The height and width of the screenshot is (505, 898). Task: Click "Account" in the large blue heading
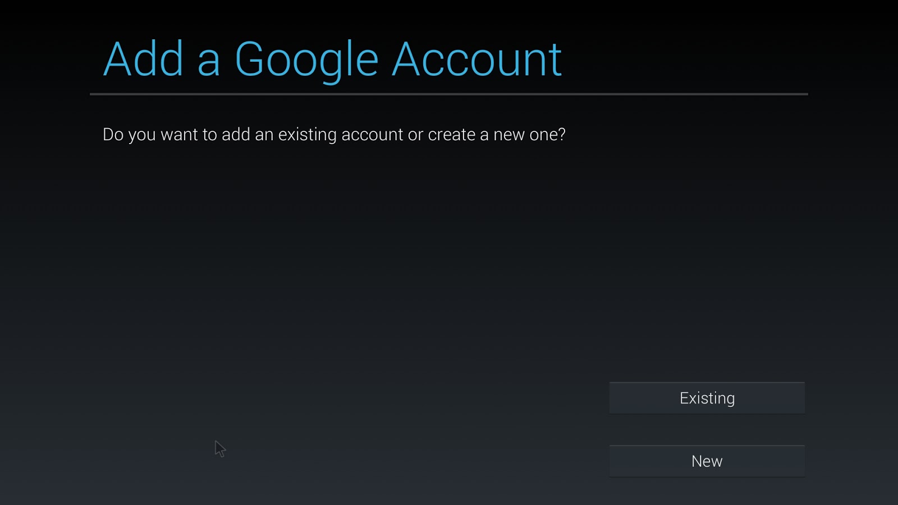[477, 59]
